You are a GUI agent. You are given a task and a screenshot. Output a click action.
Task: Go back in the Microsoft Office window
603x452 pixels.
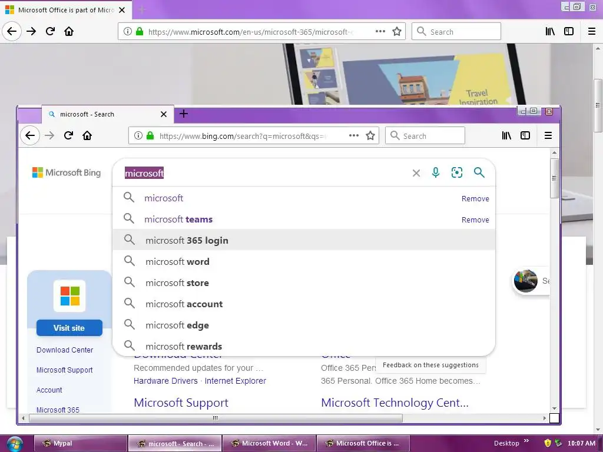12,31
